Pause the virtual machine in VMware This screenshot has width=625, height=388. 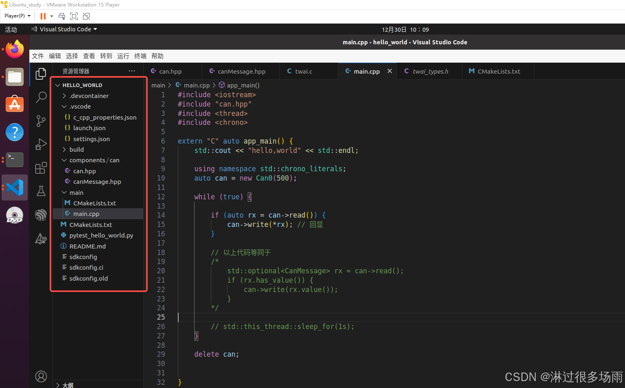click(x=43, y=16)
